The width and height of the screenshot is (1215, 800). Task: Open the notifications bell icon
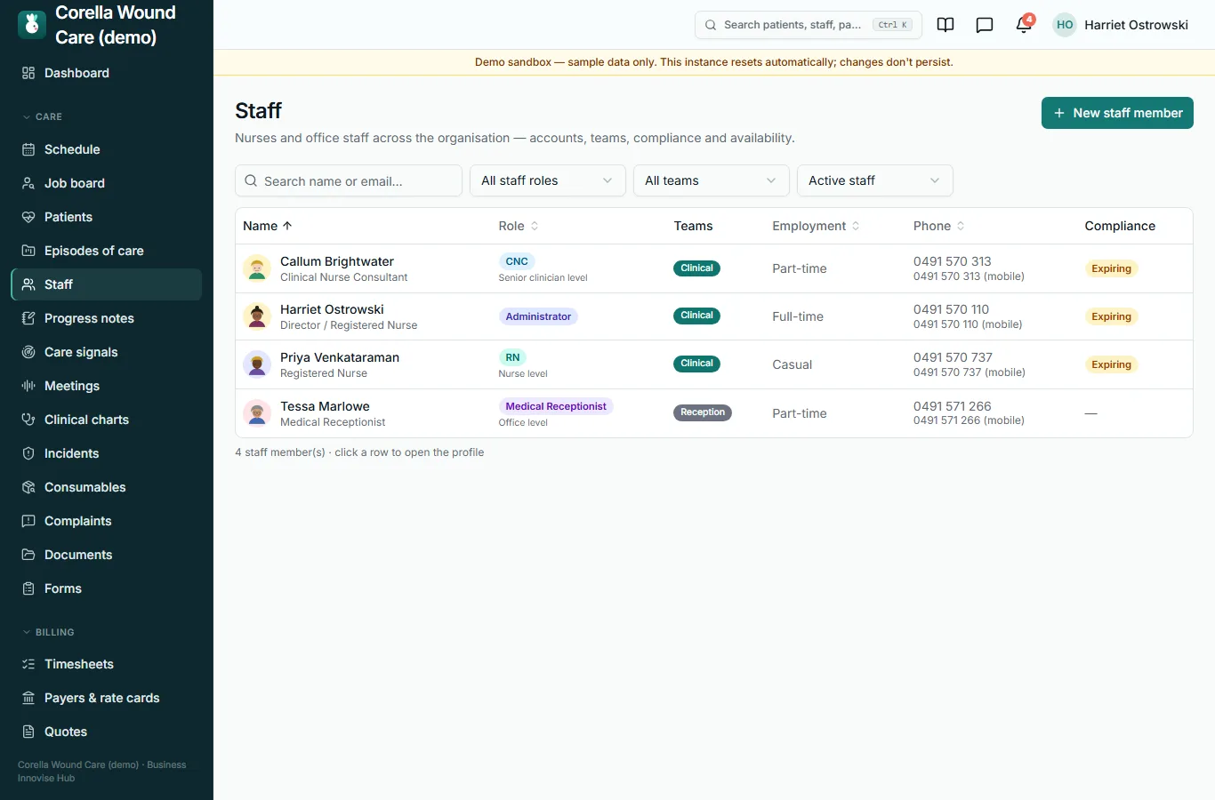point(1024,25)
